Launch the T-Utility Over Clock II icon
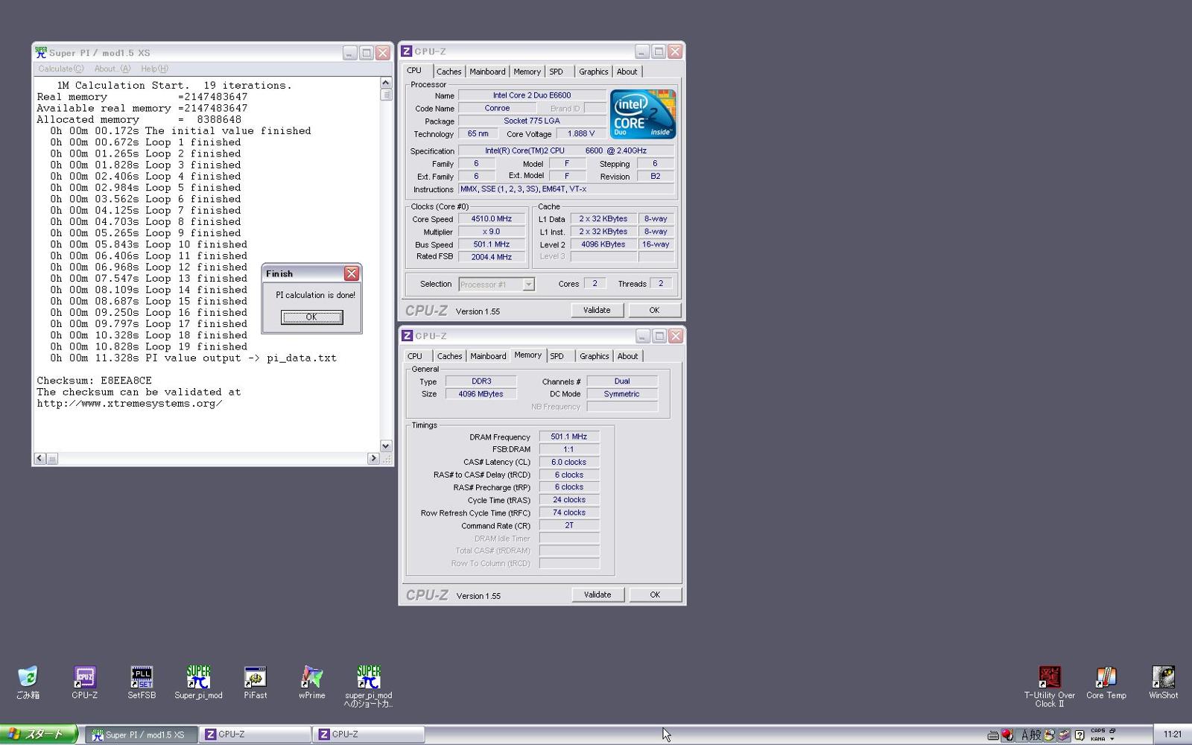The image size is (1192, 745). (x=1050, y=686)
